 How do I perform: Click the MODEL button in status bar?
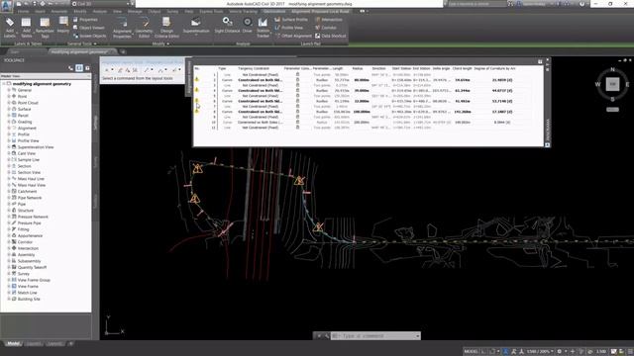pos(471,352)
